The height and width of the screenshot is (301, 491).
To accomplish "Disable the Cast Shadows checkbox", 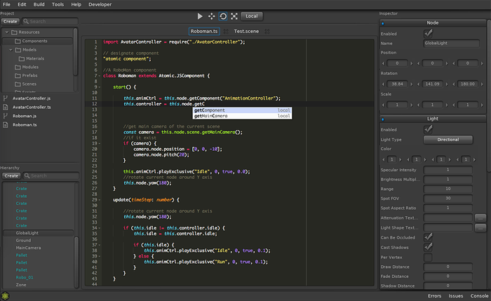I will [428, 247].
